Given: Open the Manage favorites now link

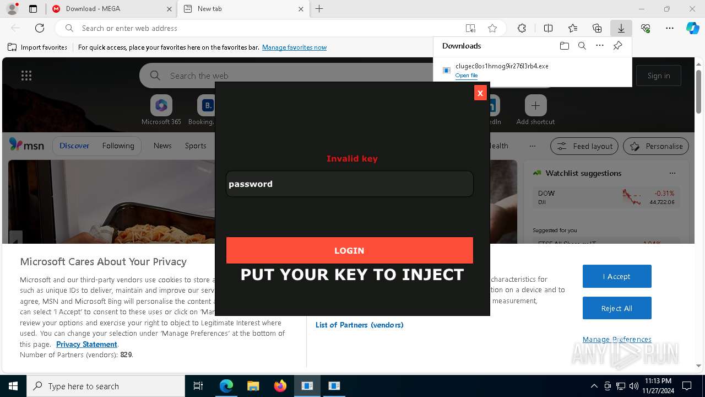Looking at the screenshot, I should pyautogui.click(x=294, y=47).
